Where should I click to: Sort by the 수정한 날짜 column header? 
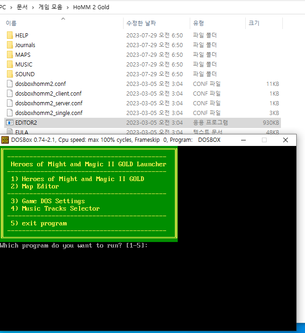(x=141, y=23)
